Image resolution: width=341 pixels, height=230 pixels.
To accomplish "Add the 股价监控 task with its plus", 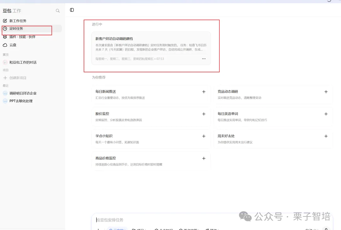I will tap(204, 114).
